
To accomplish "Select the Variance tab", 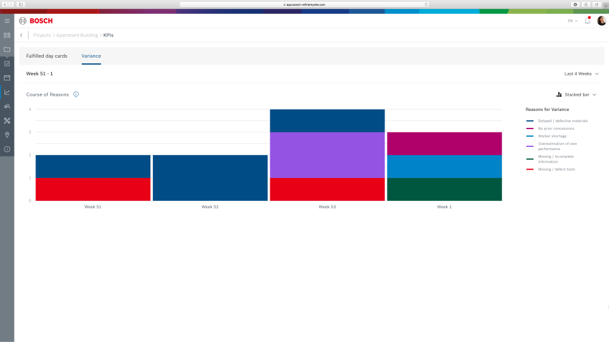I will pos(91,56).
